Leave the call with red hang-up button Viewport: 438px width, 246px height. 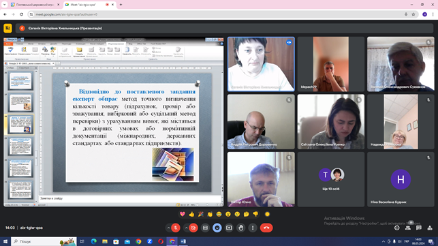coord(266,228)
